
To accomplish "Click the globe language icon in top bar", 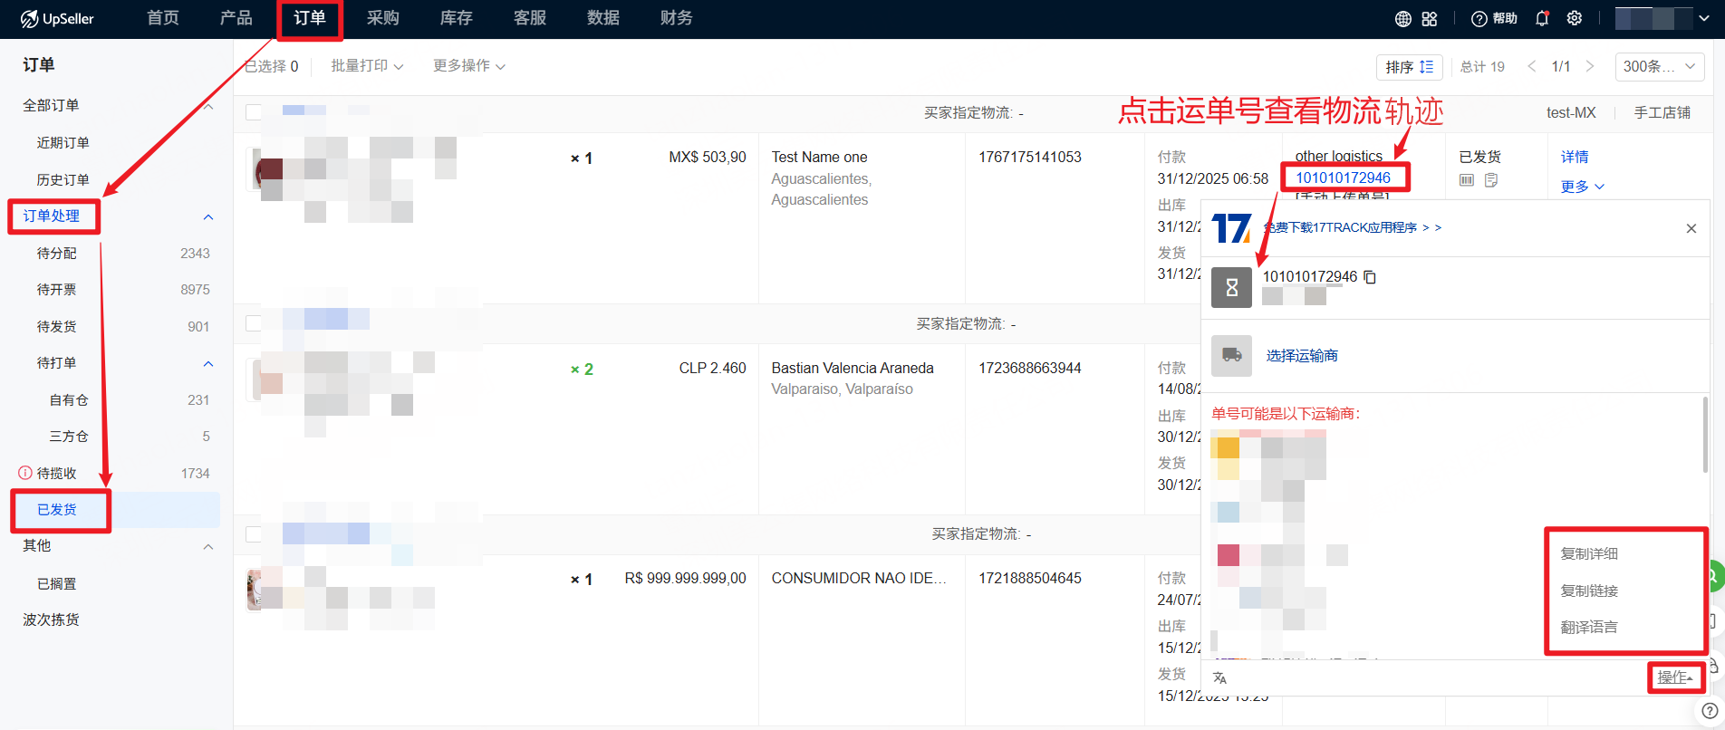I will pos(1402,19).
